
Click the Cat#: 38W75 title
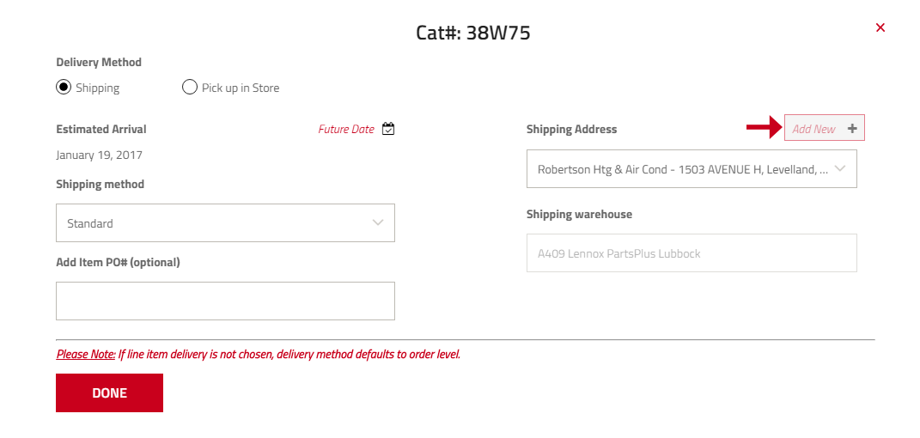(x=472, y=33)
